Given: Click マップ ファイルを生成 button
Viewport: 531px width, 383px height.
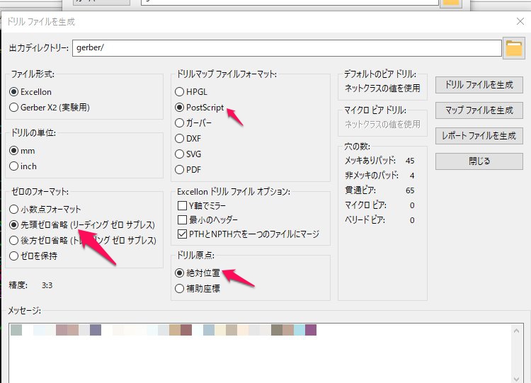Looking at the screenshot, I should [478, 110].
